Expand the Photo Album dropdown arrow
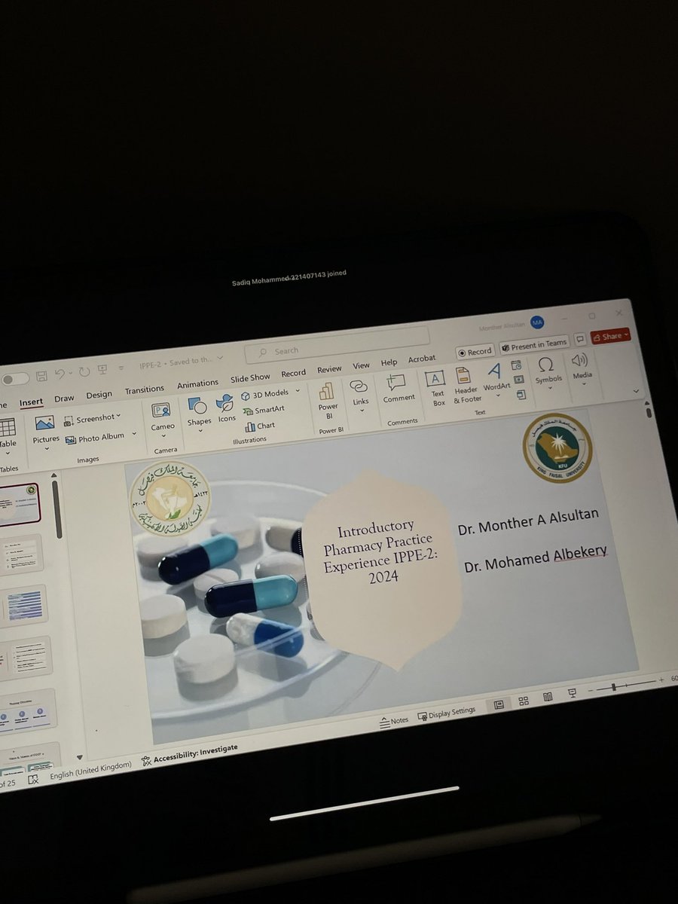 click(134, 434)
